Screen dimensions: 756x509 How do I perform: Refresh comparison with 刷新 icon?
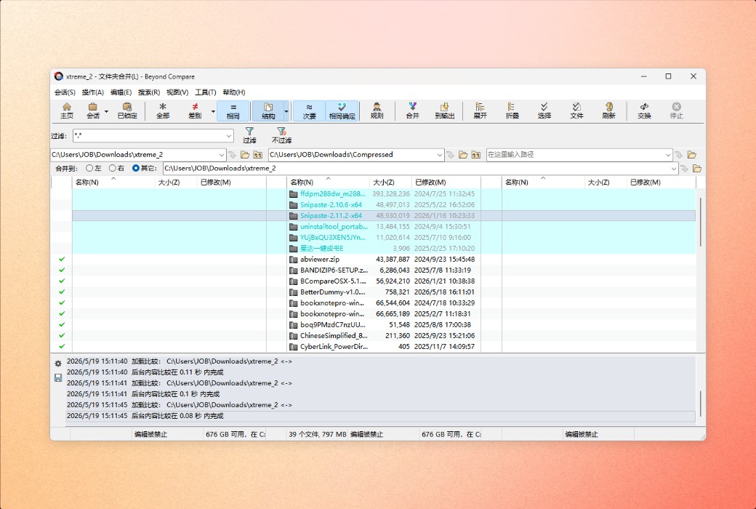click(x=608, y=111)
